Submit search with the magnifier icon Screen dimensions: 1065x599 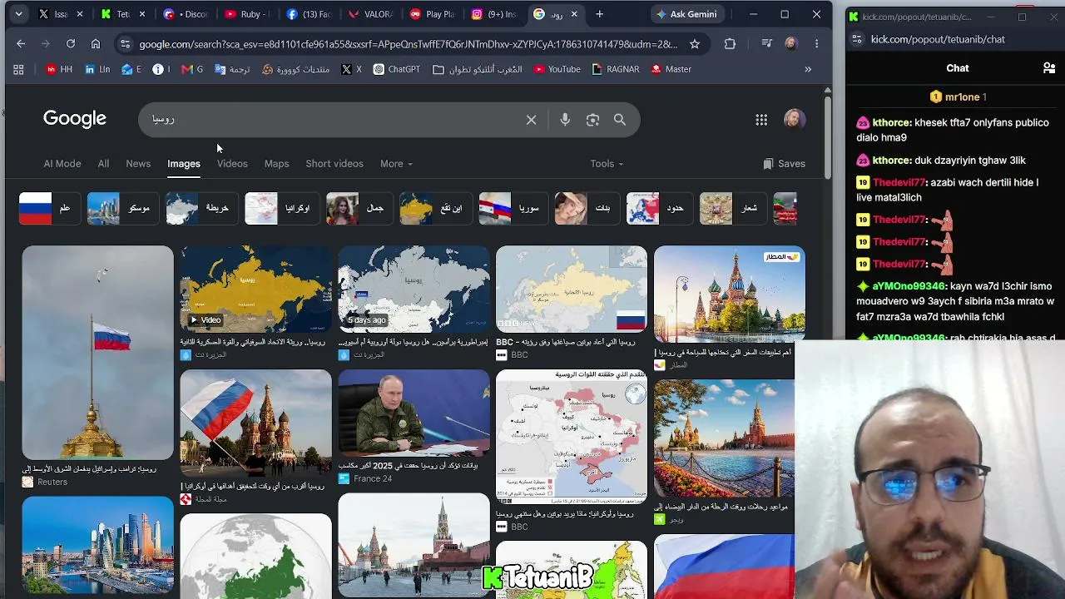click(x=620, y=120)
